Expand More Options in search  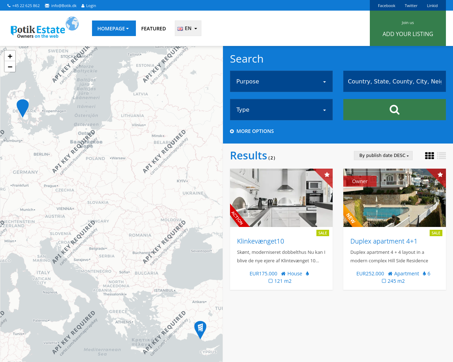tap(252, 131)
